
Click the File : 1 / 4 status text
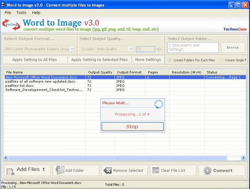[x=8, y=187]
